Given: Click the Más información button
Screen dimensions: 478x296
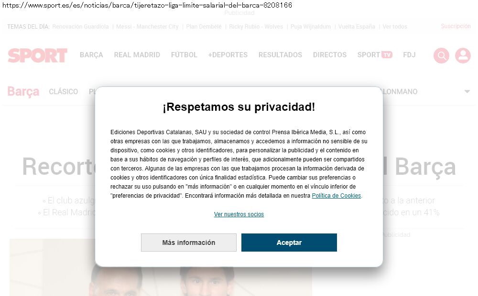Looking at the screenshot, I should point(189,243).
